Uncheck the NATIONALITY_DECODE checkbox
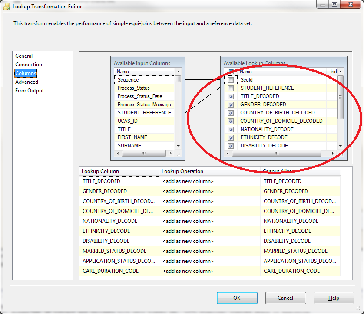Image resolution: width=364 pixels, height=314 pixels. point(231,129)
